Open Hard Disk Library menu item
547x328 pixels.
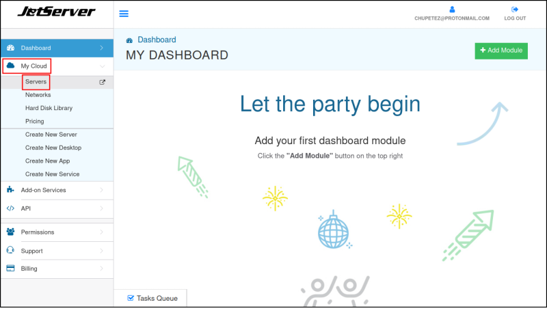49,108
